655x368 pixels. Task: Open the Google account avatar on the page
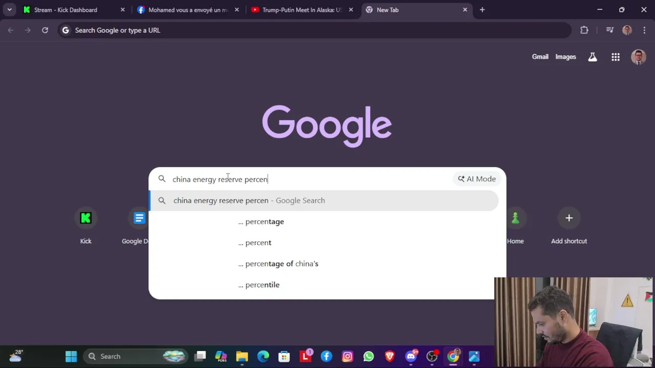638,57
